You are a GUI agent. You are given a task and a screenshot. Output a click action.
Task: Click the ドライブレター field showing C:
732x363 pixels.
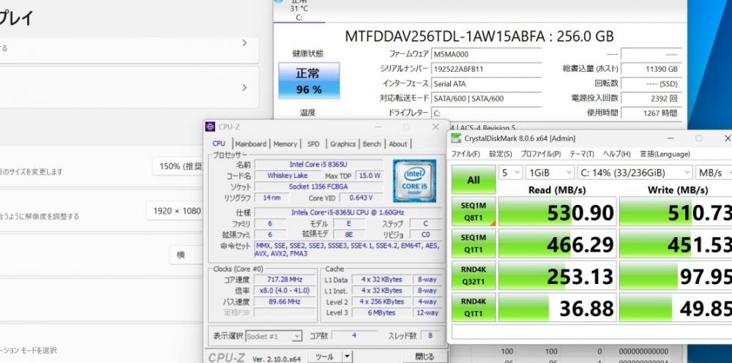[x=485, y=113]
